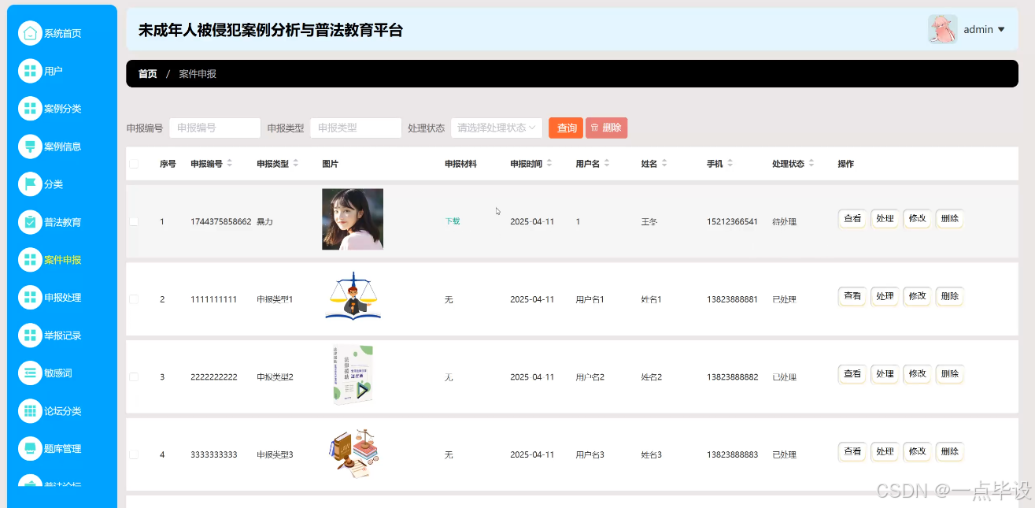Click the 题库管理 sidebar icon

(30, 449)
